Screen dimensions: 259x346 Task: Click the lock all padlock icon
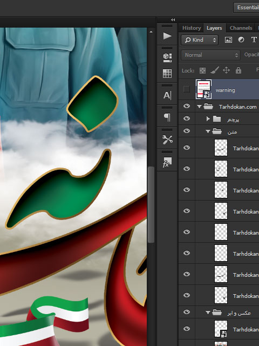point(238,70)
